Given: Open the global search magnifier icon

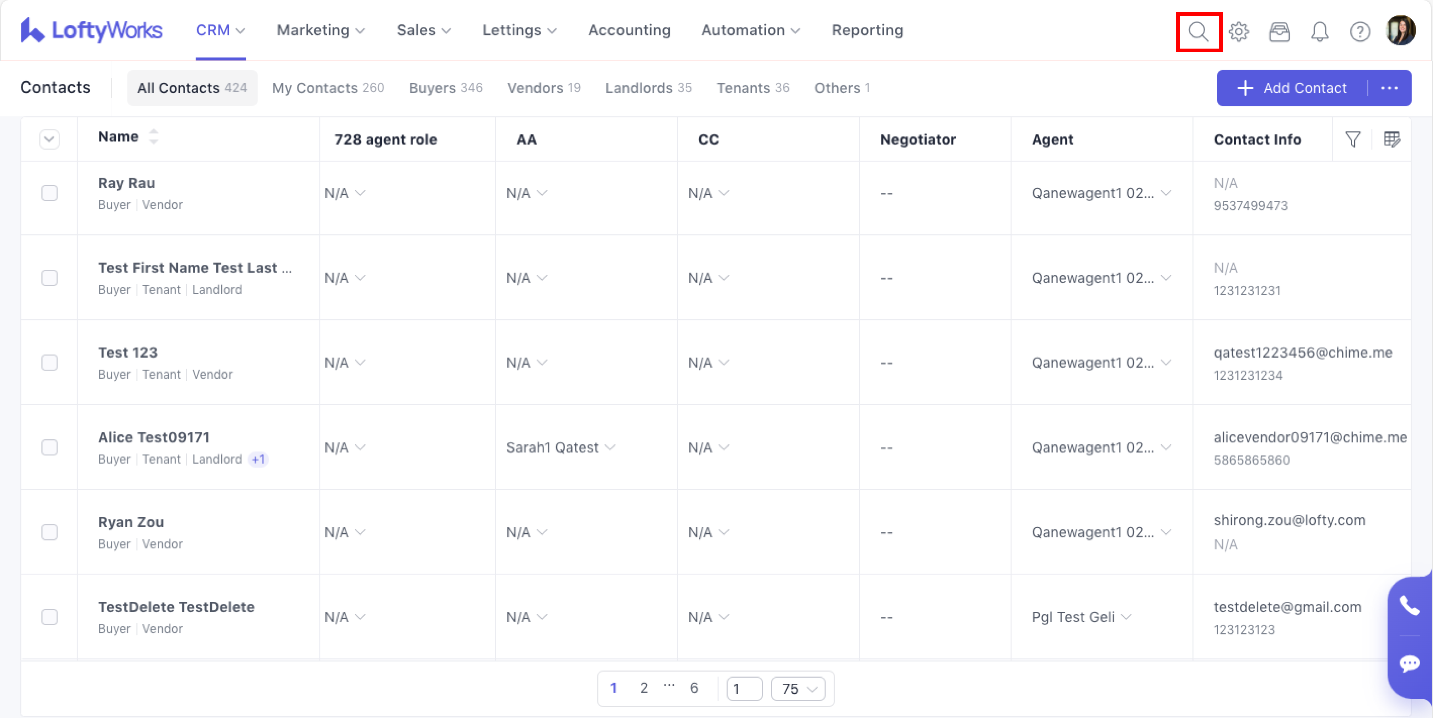Looking at the screenshot, I should pyautogui.click(x=1198, y=32).
